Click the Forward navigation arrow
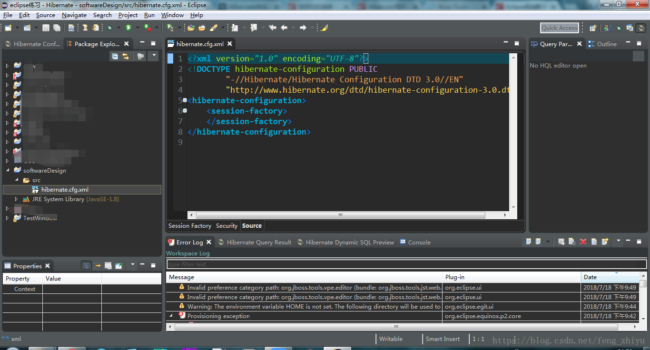This screenshot has height=350, width=650. 303,28
